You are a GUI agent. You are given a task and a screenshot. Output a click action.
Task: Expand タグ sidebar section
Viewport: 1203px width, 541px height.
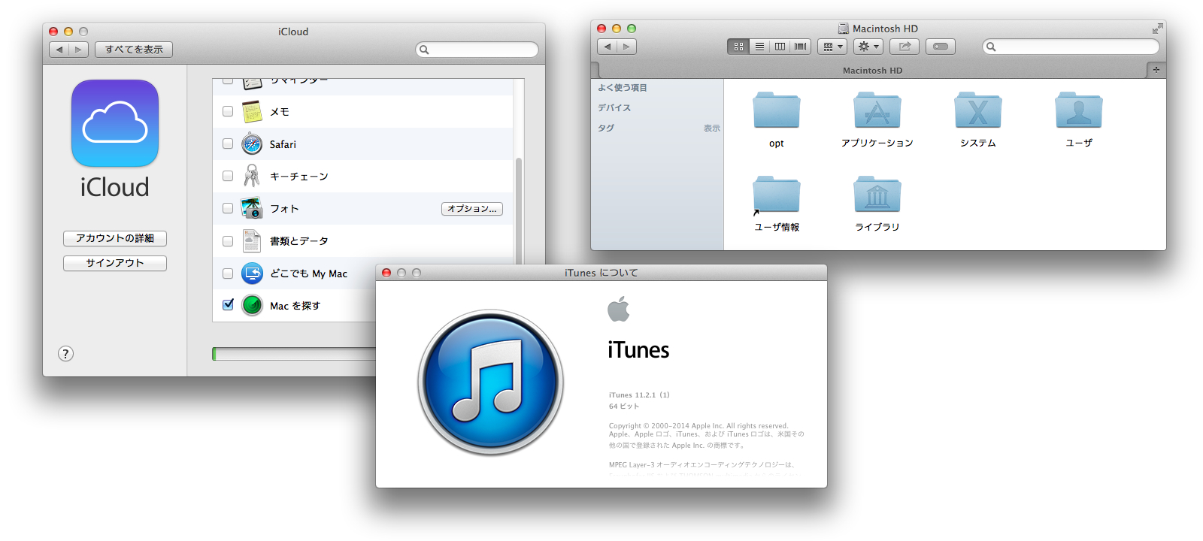click(606, 128)
